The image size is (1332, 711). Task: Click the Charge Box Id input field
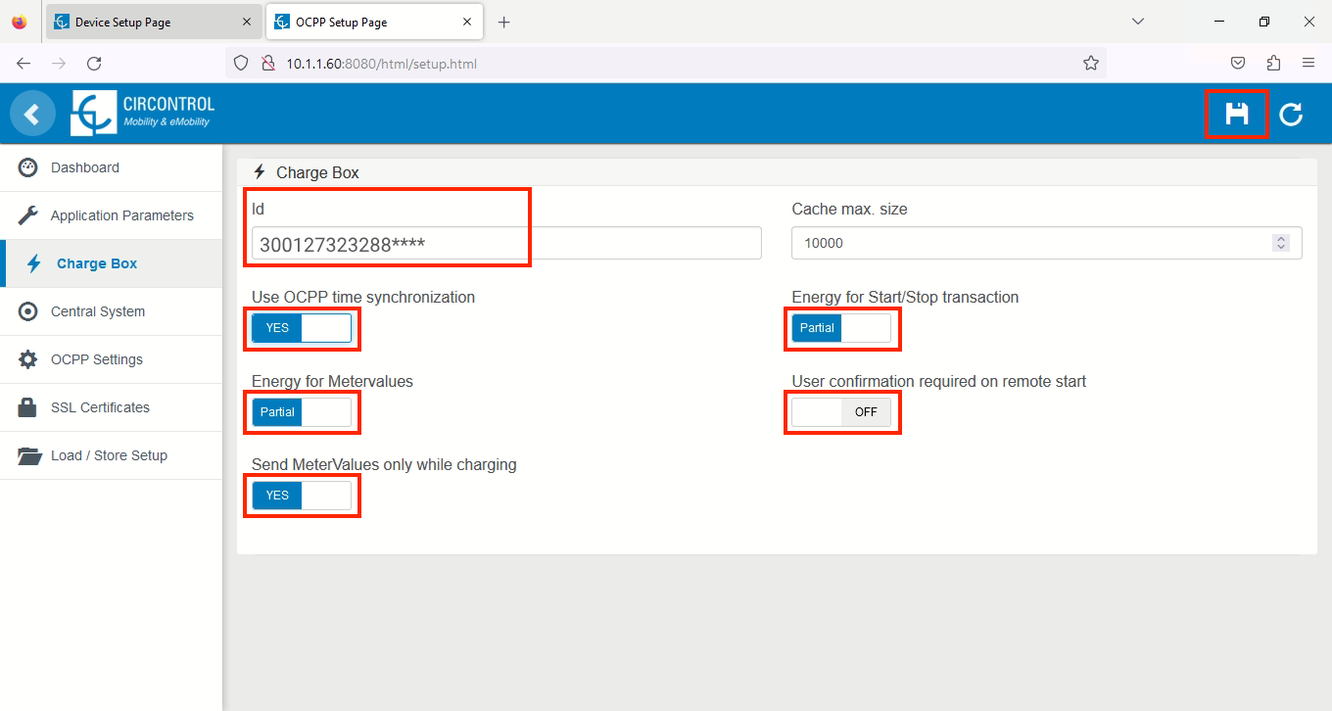(505, 244)
